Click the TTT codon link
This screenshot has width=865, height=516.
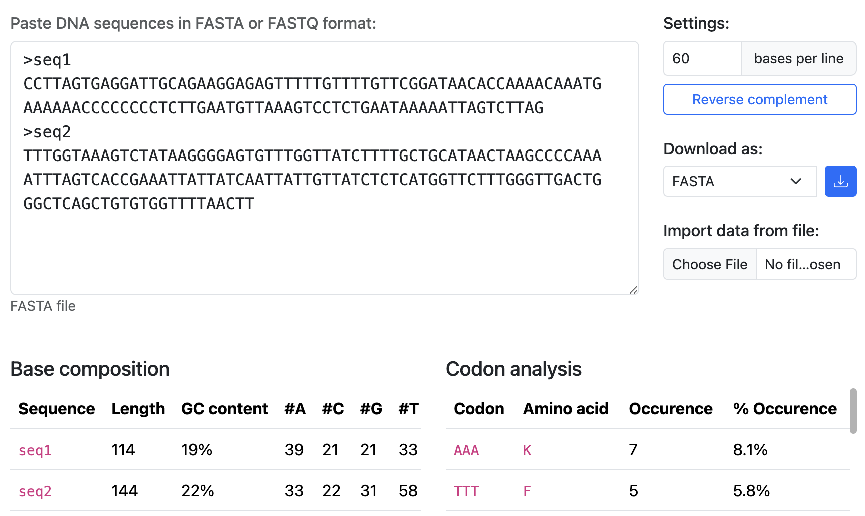pos(466,491)
